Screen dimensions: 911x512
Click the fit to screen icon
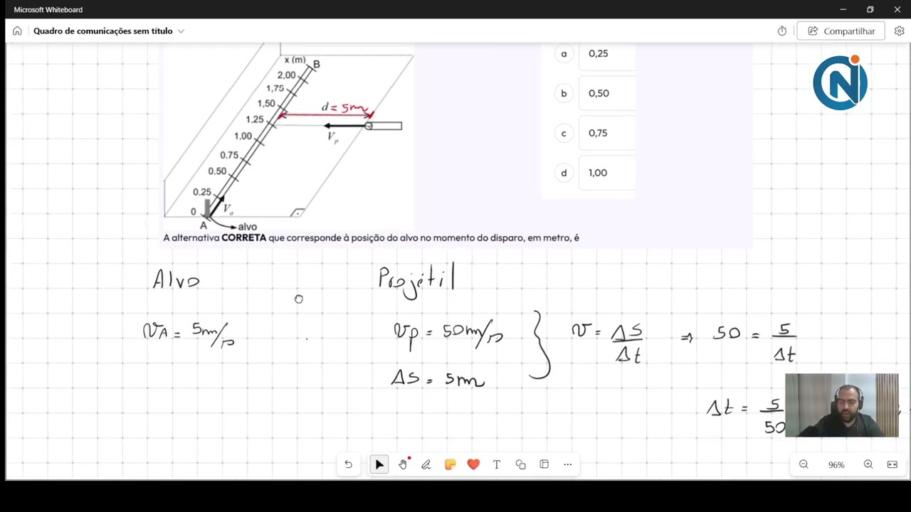click(x=892, y=464)
